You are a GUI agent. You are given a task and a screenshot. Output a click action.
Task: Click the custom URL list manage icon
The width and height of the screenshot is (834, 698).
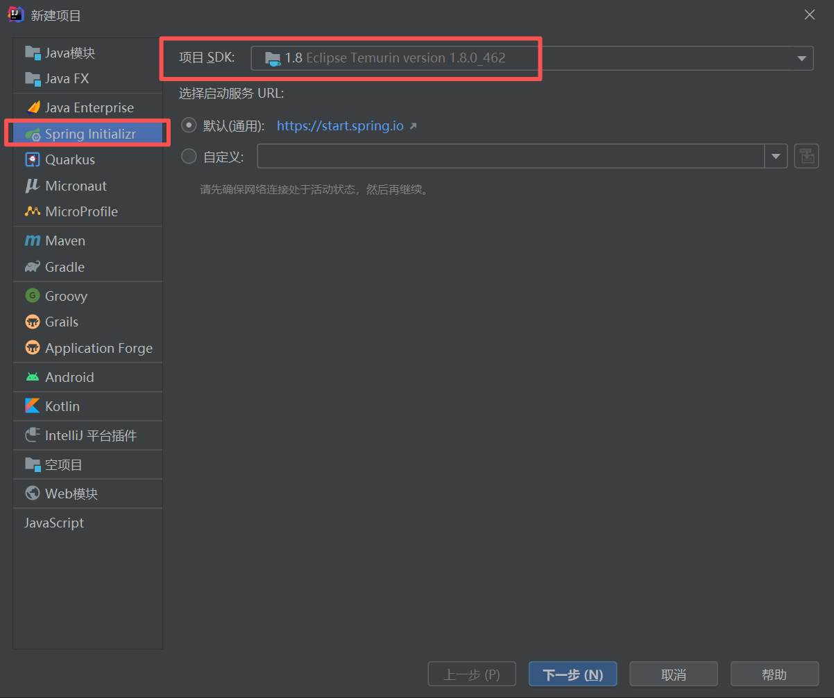[806, 156]
